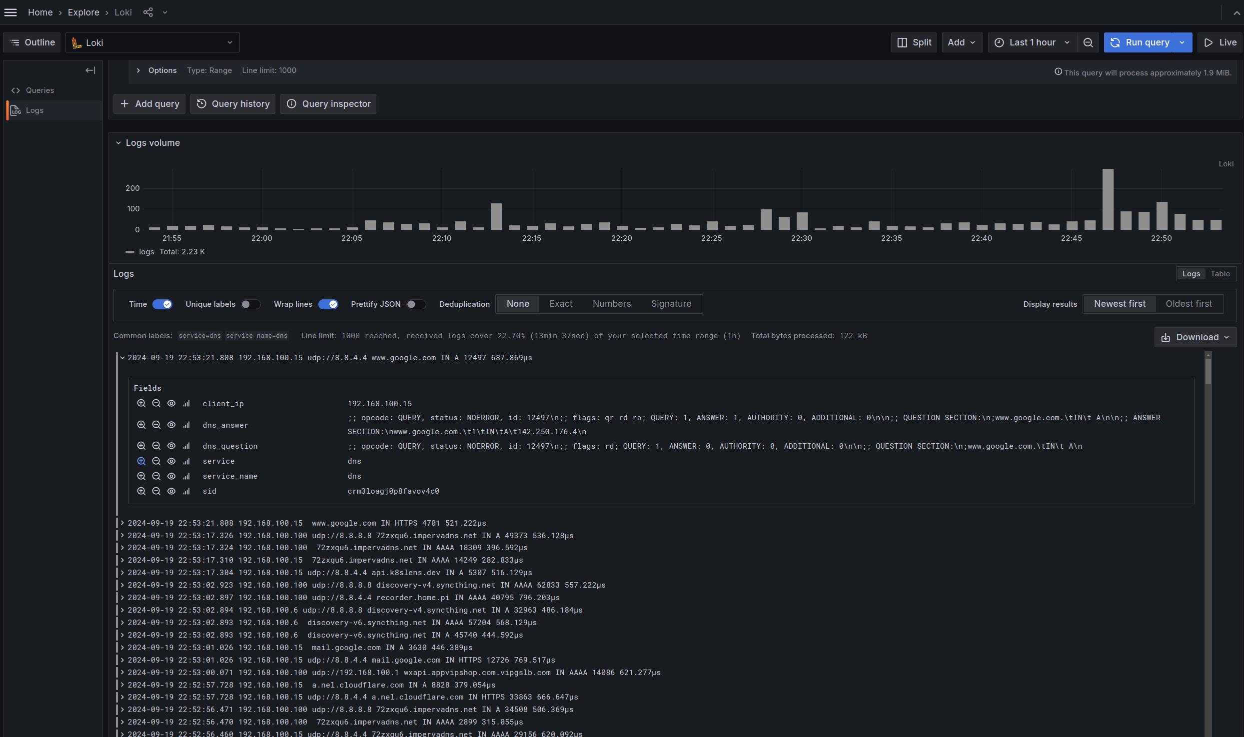Select Signature deduplication
This screenshot has height=737, width=1244.
click(671, 304)
